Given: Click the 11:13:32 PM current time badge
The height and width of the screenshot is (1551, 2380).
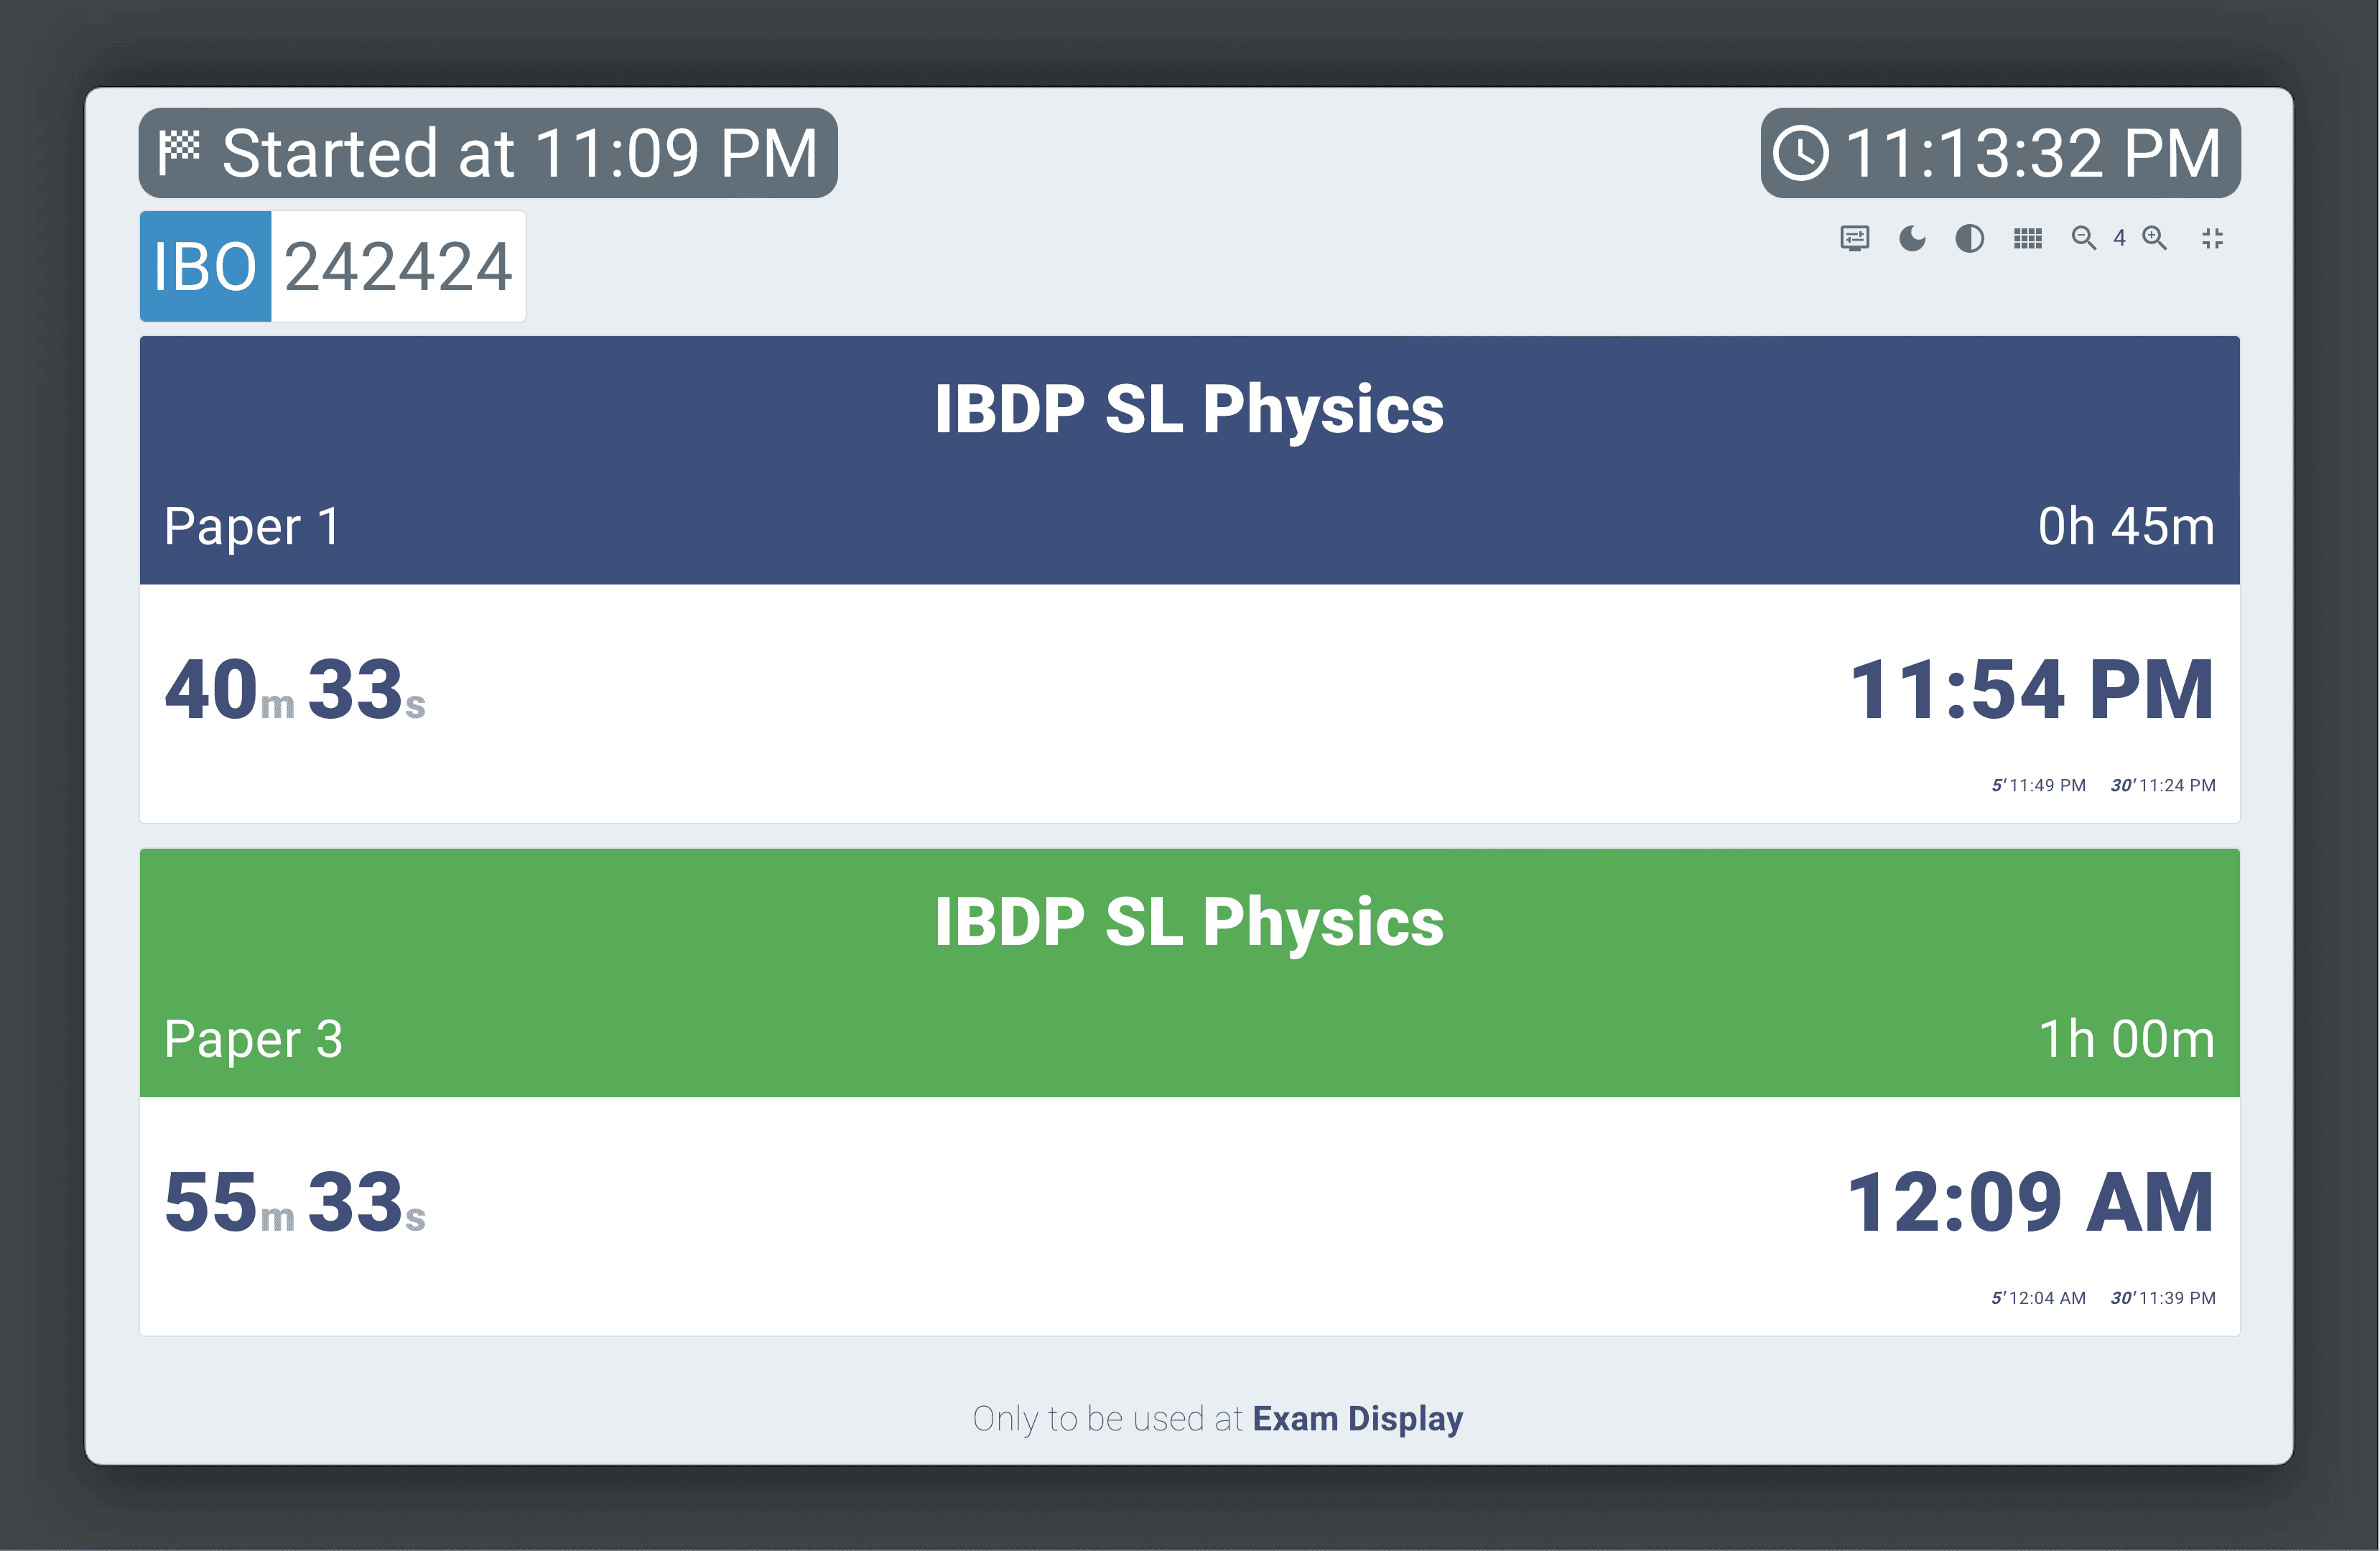Looking at the screenshot, I should (x=2000, y=153).
